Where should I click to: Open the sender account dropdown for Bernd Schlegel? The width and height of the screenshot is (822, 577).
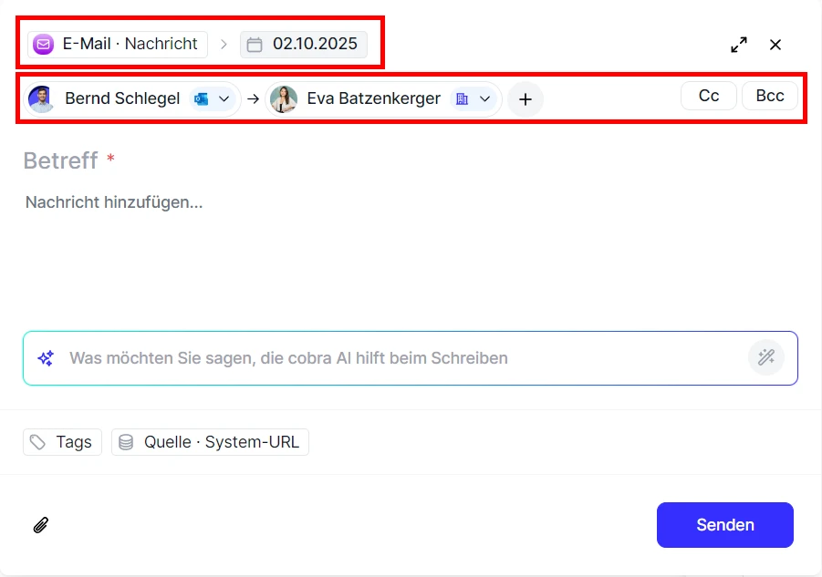223,98
